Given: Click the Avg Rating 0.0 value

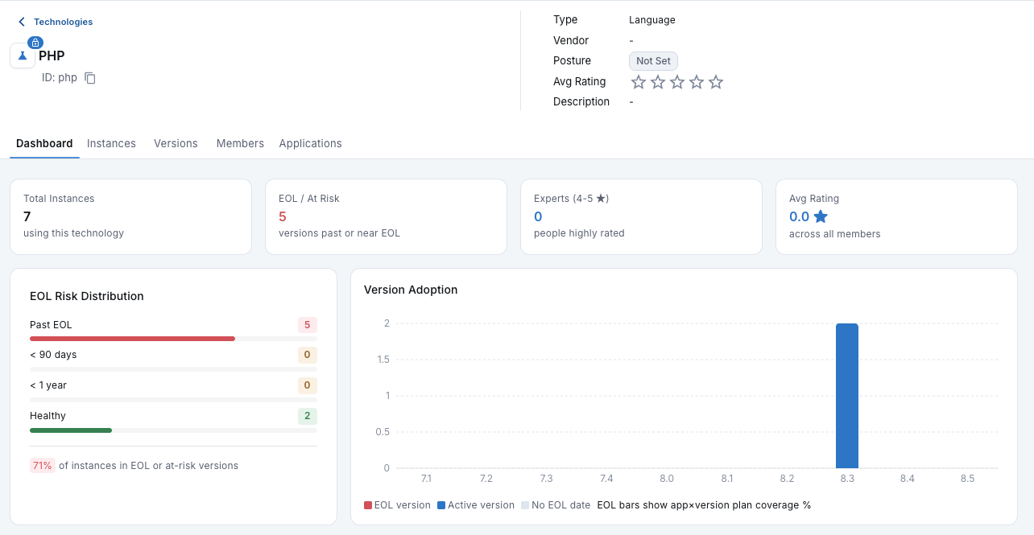Looking at the screenshot, I should tap(799, 216).
